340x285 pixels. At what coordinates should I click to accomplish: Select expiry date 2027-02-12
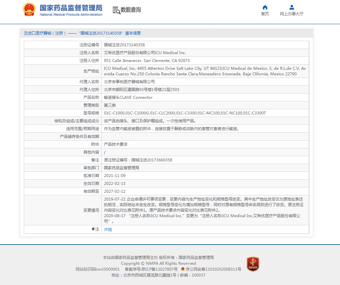pyautogui.click(x=115, y=191)
